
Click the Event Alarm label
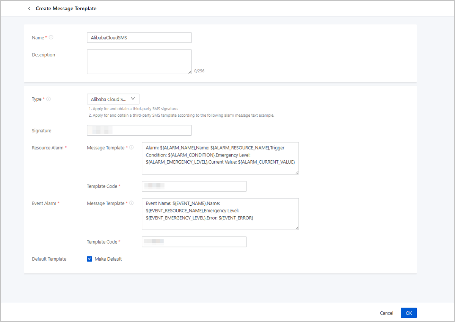44,203
